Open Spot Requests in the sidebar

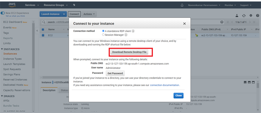pos(12,69)
